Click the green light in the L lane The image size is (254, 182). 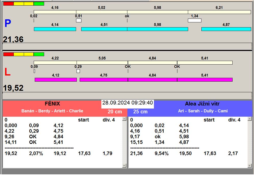click(39, 54)
